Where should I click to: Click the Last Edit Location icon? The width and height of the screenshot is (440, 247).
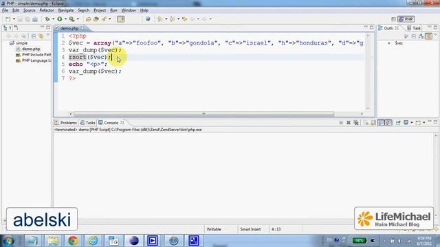(185, 19)
